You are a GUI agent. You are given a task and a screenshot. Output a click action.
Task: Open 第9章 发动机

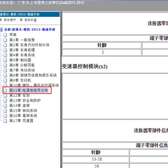(20, 80)
